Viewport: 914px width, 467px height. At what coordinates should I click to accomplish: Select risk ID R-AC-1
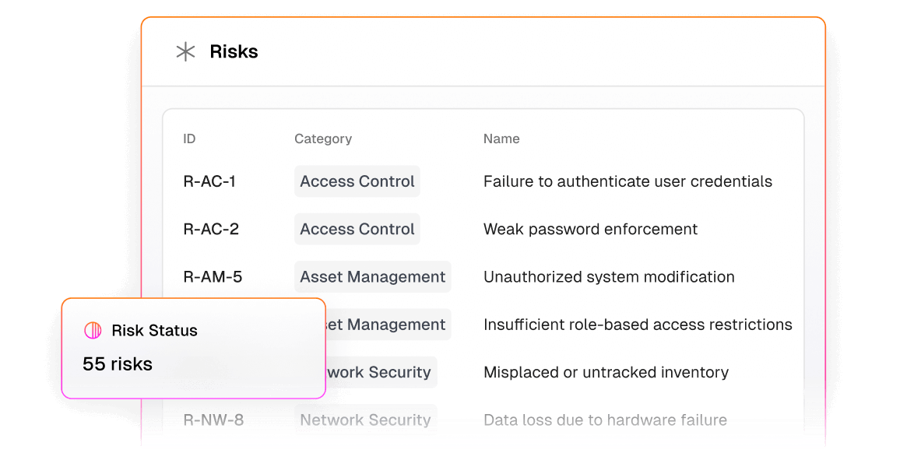point(209,181)
